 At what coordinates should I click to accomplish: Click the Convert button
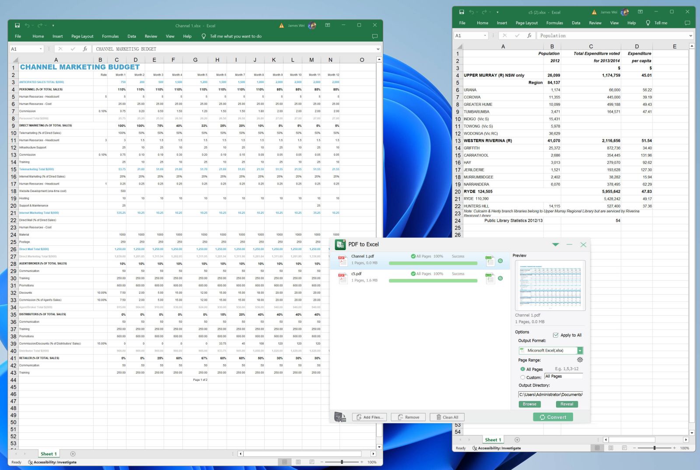(x=553, y=417)
